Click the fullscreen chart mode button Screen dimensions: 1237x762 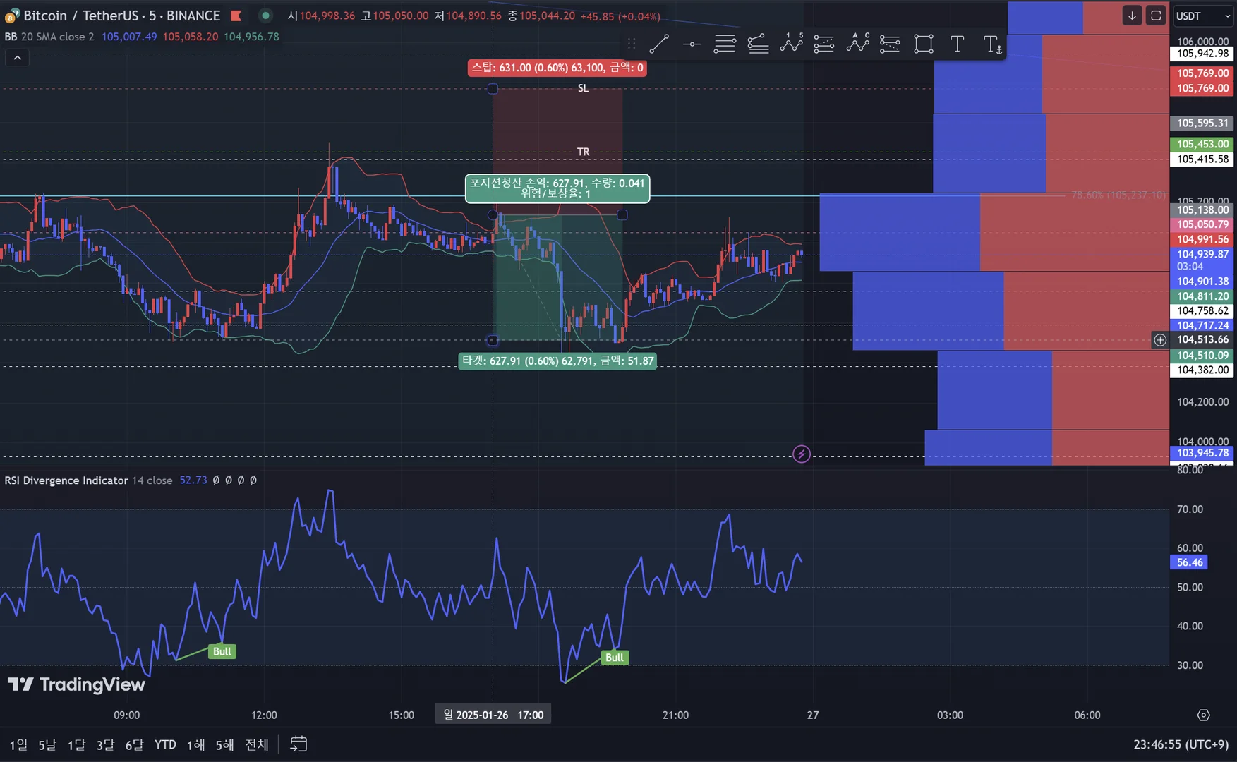(1156, 16)
